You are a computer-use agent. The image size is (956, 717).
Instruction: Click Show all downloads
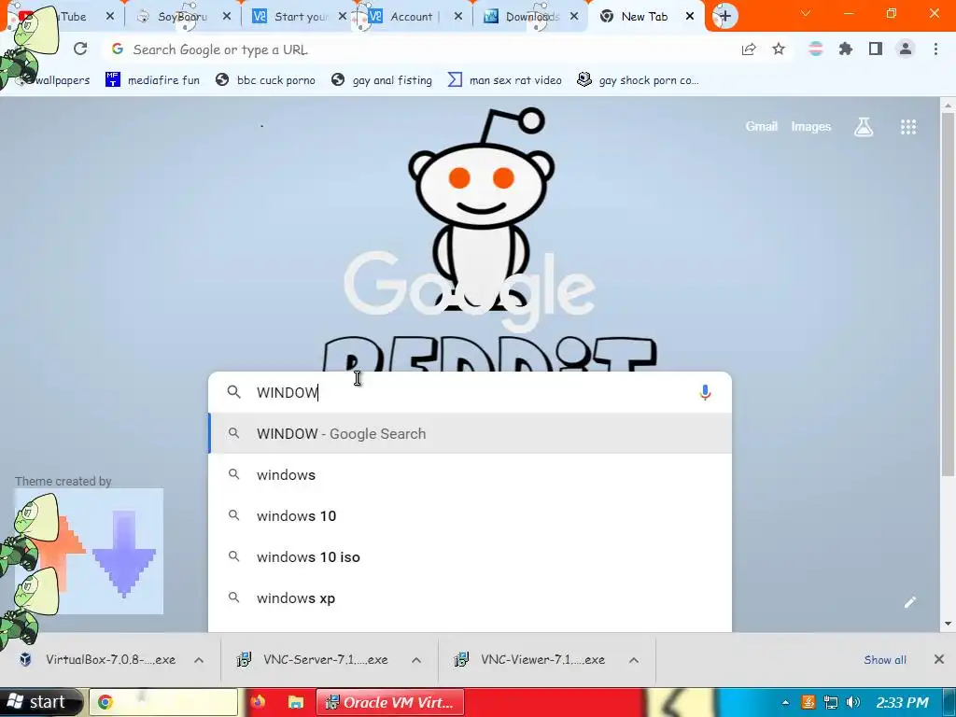(x=885, y=660)
